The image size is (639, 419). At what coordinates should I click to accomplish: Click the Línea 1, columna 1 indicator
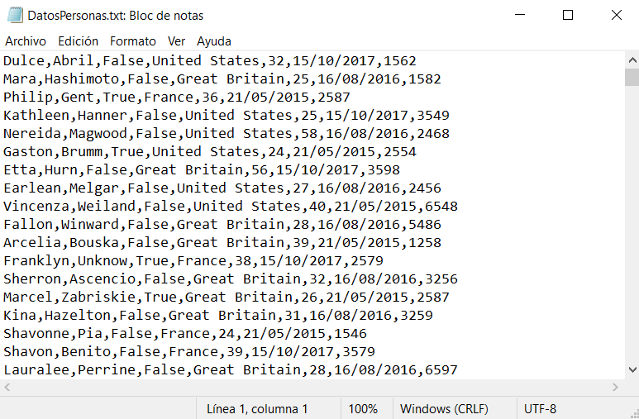pos(257,408)
